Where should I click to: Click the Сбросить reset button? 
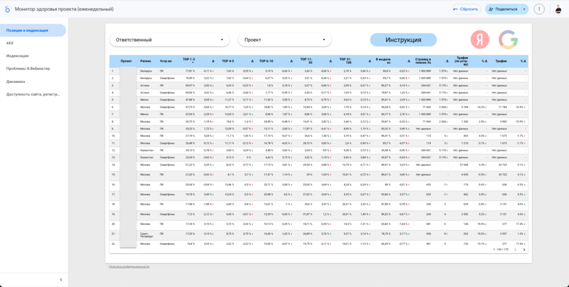(466, 9)
